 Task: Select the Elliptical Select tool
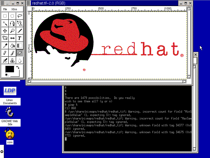tap(12, 16)
